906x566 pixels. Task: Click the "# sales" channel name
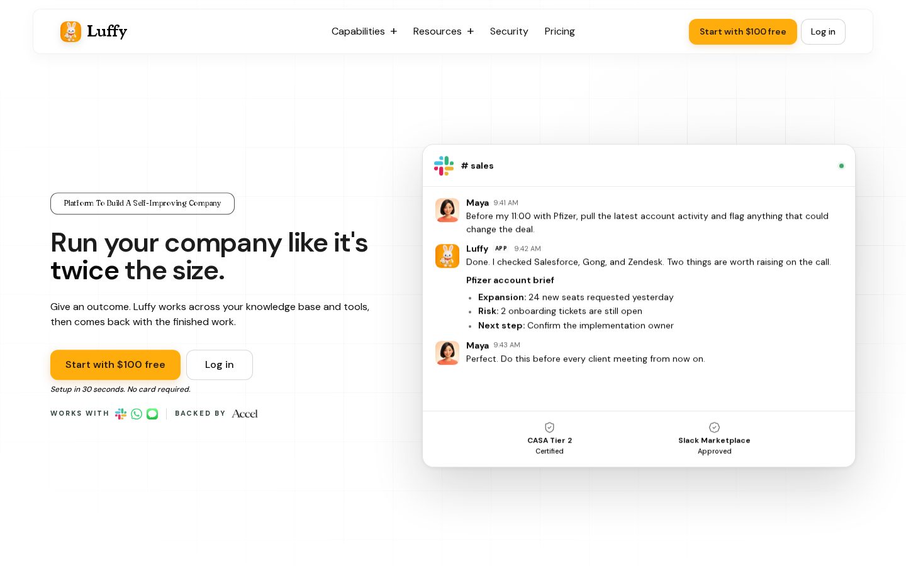coord(477,166)
